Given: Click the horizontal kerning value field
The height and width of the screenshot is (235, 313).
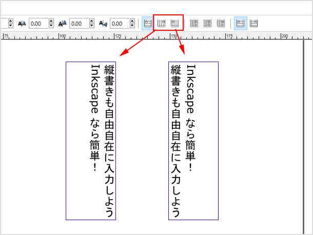Looking at the screenshot, I should (120, 24).
